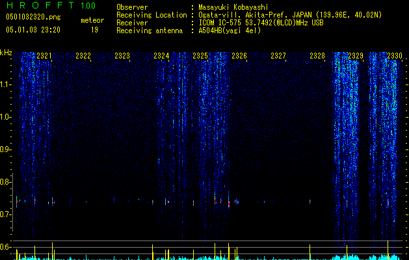Click the meteor label
The image size is (409, 260).
point(92,20)
